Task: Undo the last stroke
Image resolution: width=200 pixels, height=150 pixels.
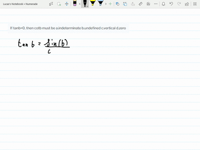Action: coord(171,4)
